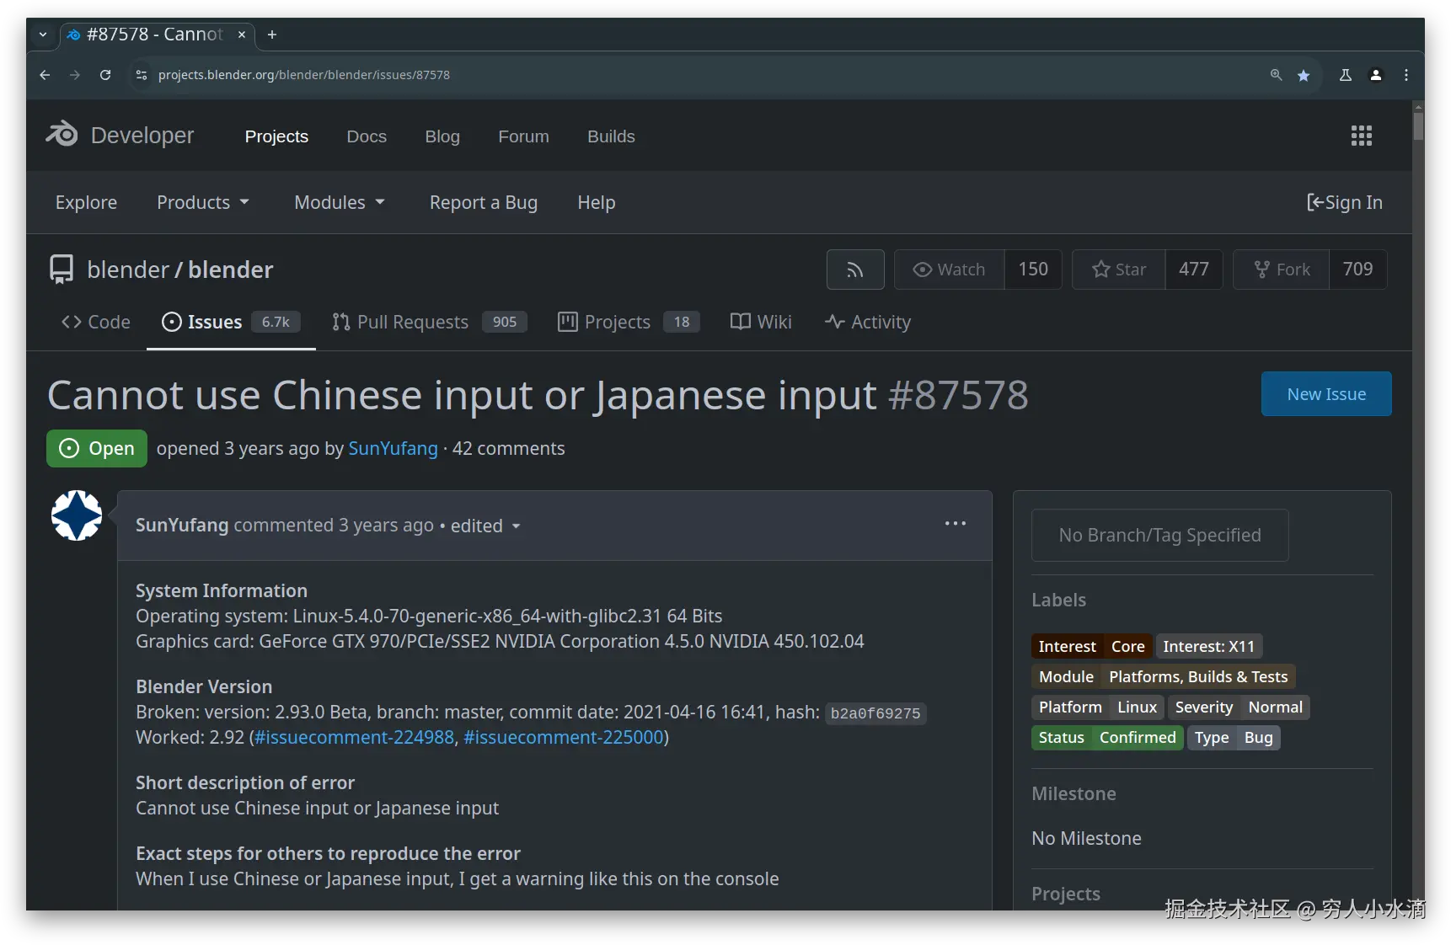The height and width of the screenshot is (945, 1451).
Task: Open the tab search dropdown arrow
Action: tap(43, 35)
